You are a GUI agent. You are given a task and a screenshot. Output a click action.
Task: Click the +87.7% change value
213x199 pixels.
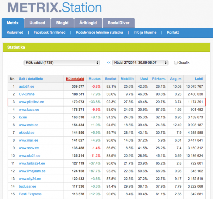[95, 171]
